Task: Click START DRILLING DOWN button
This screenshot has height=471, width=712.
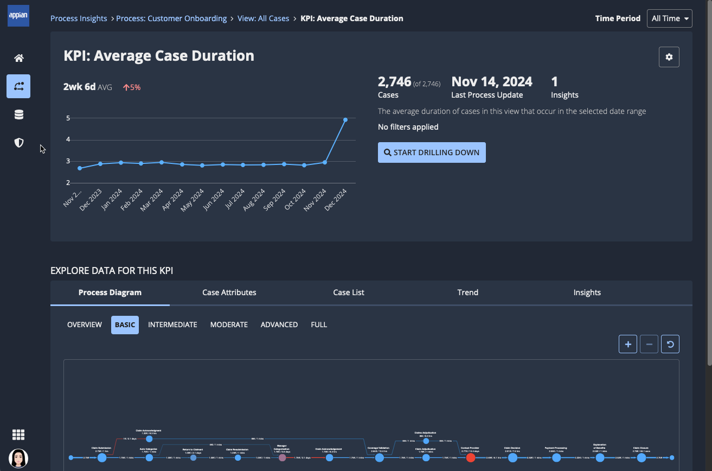Action: click(432, 152)
